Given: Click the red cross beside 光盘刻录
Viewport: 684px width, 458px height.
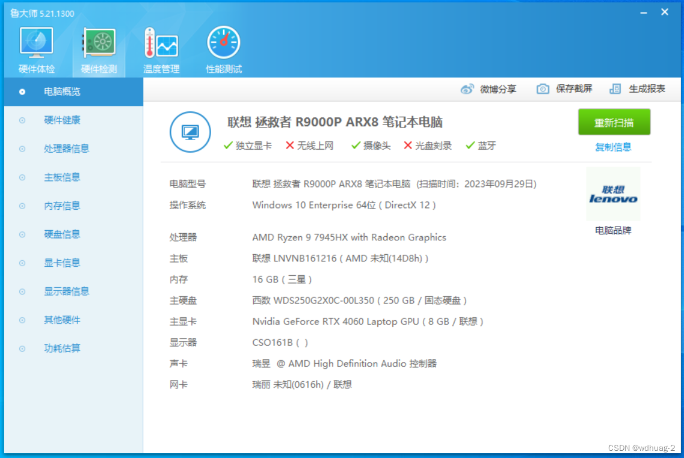Looking at the screenshot, I should (x=408, y=145).
